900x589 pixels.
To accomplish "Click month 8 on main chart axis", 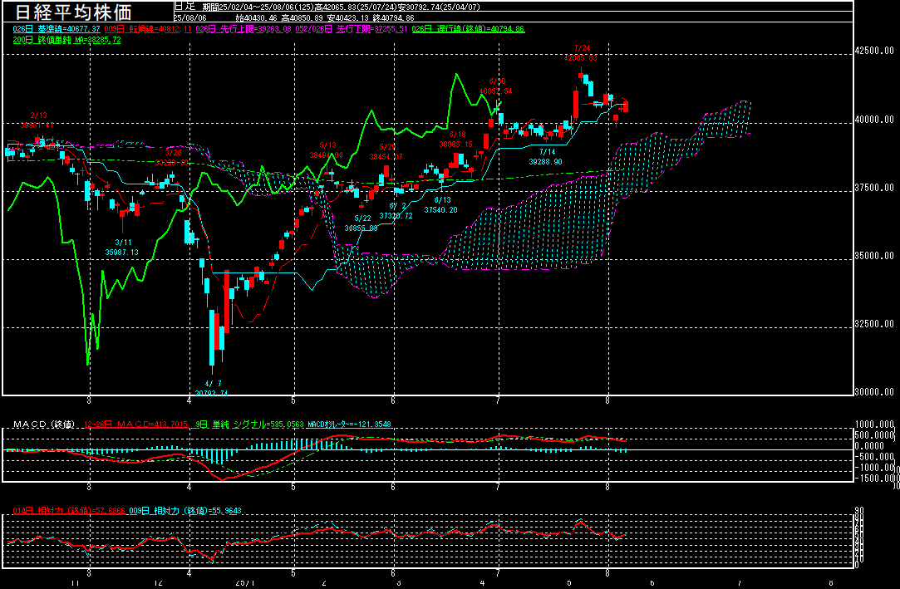I will coord(607,400).
